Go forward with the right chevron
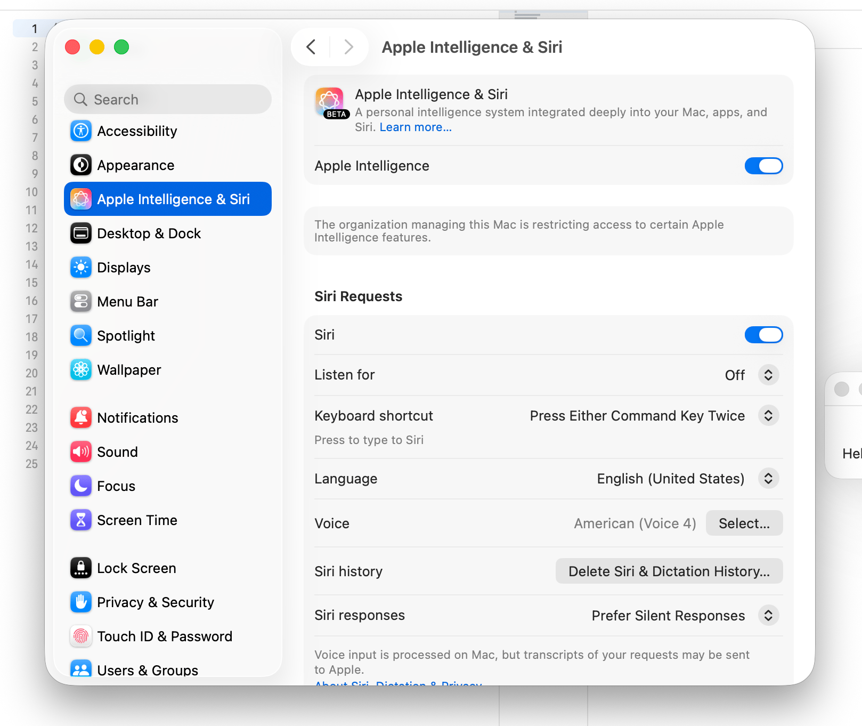Viewport: 862px width, 726px height. click(x=348, y=47)
